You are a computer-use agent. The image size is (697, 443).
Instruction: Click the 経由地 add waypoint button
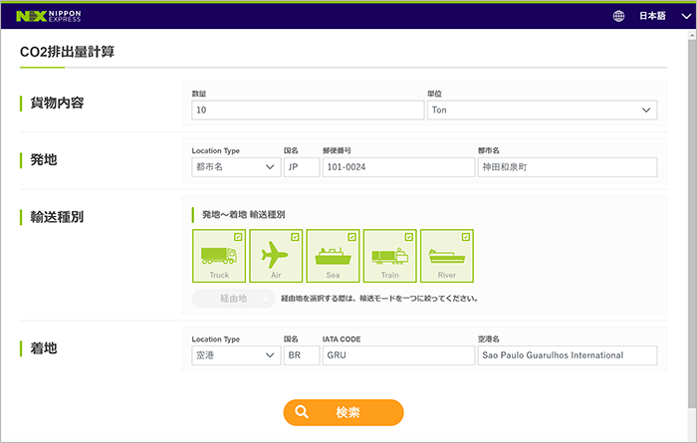pos(233,298)
